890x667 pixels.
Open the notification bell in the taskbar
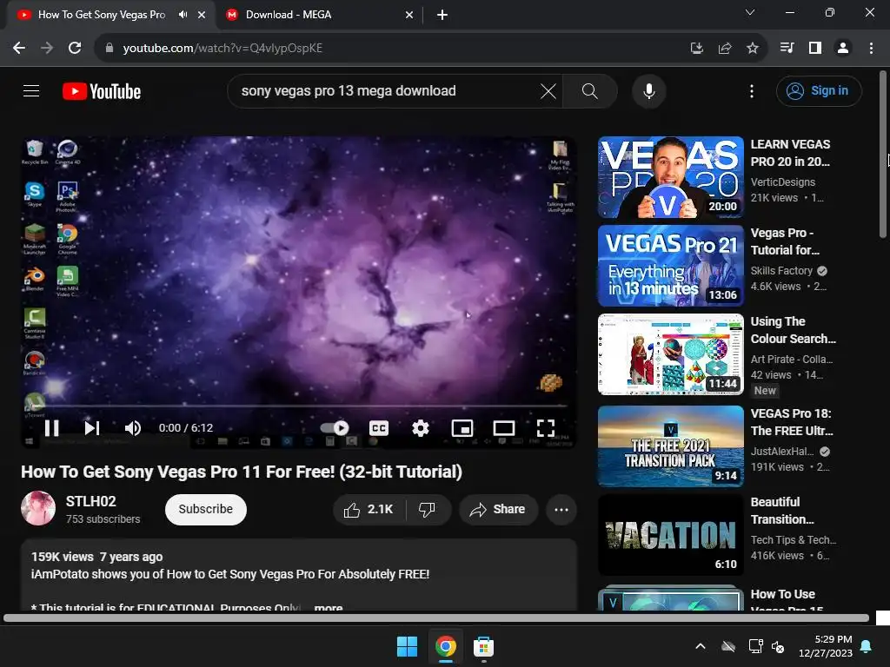tap(867, 646)
